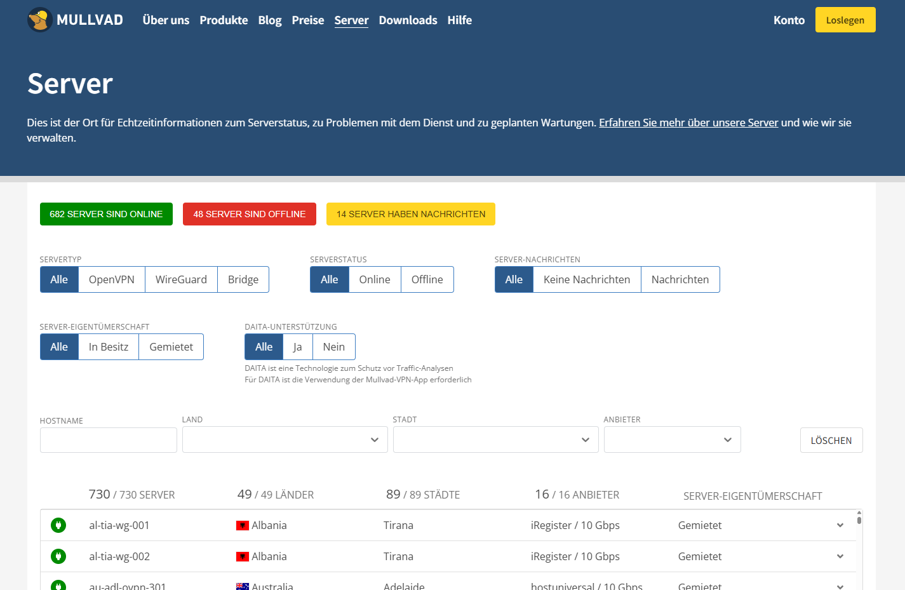Click Gemietet in al-tia-wg-001 row
Viewport: 905px width, 590px height.
coord(700,525)
